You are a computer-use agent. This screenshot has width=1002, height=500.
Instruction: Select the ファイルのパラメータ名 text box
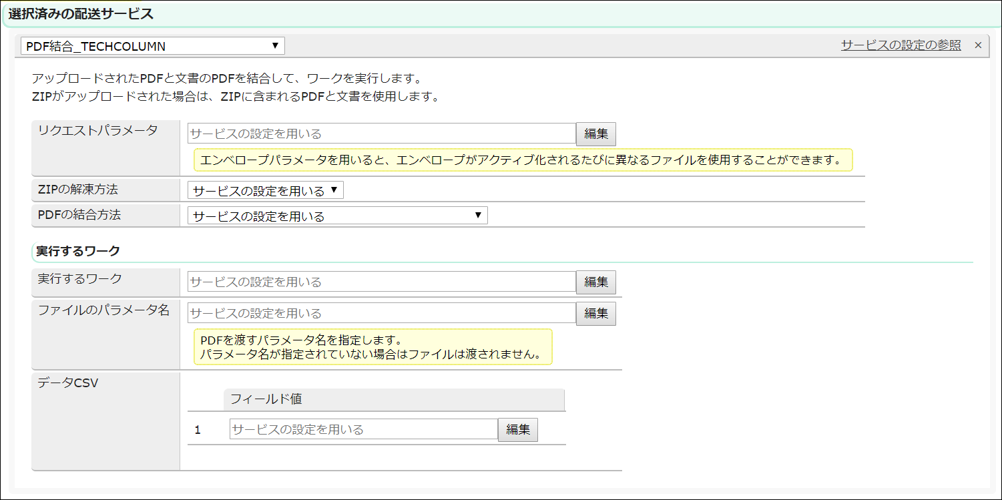(x=381, y=313)
